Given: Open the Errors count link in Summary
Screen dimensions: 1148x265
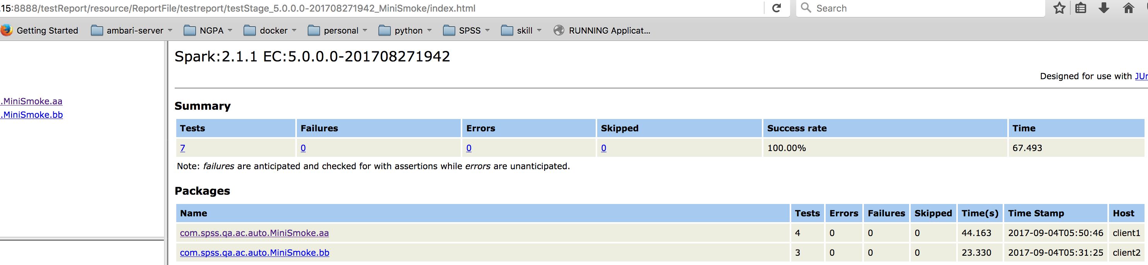Looking at the screenshot, I should click(x=469, y=148).
